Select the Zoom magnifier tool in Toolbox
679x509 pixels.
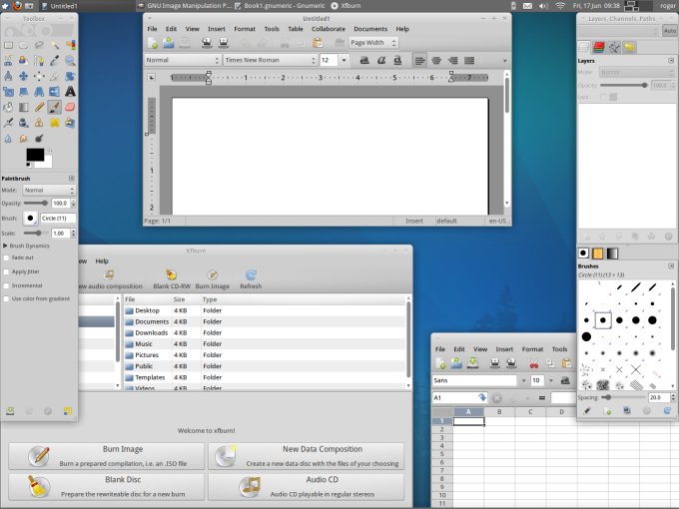tap(70, 61)
